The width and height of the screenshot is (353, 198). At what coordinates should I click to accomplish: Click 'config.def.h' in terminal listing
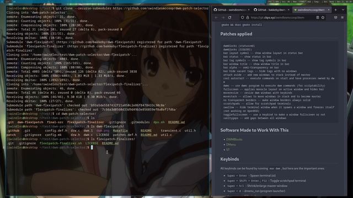point(56,130)
